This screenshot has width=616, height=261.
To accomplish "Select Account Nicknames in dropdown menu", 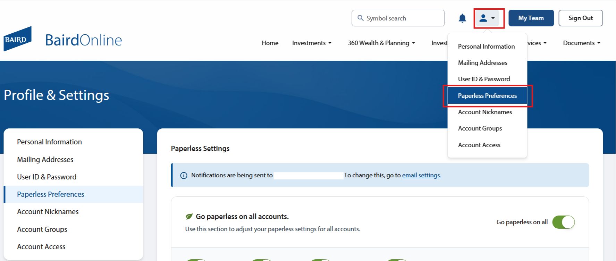I will tap(487, 112).
